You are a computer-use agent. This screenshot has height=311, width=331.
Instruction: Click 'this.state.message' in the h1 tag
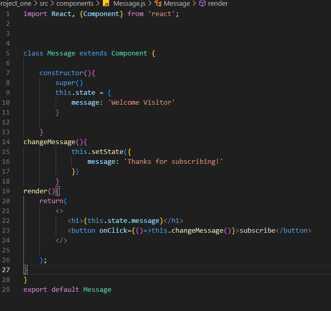123,221
